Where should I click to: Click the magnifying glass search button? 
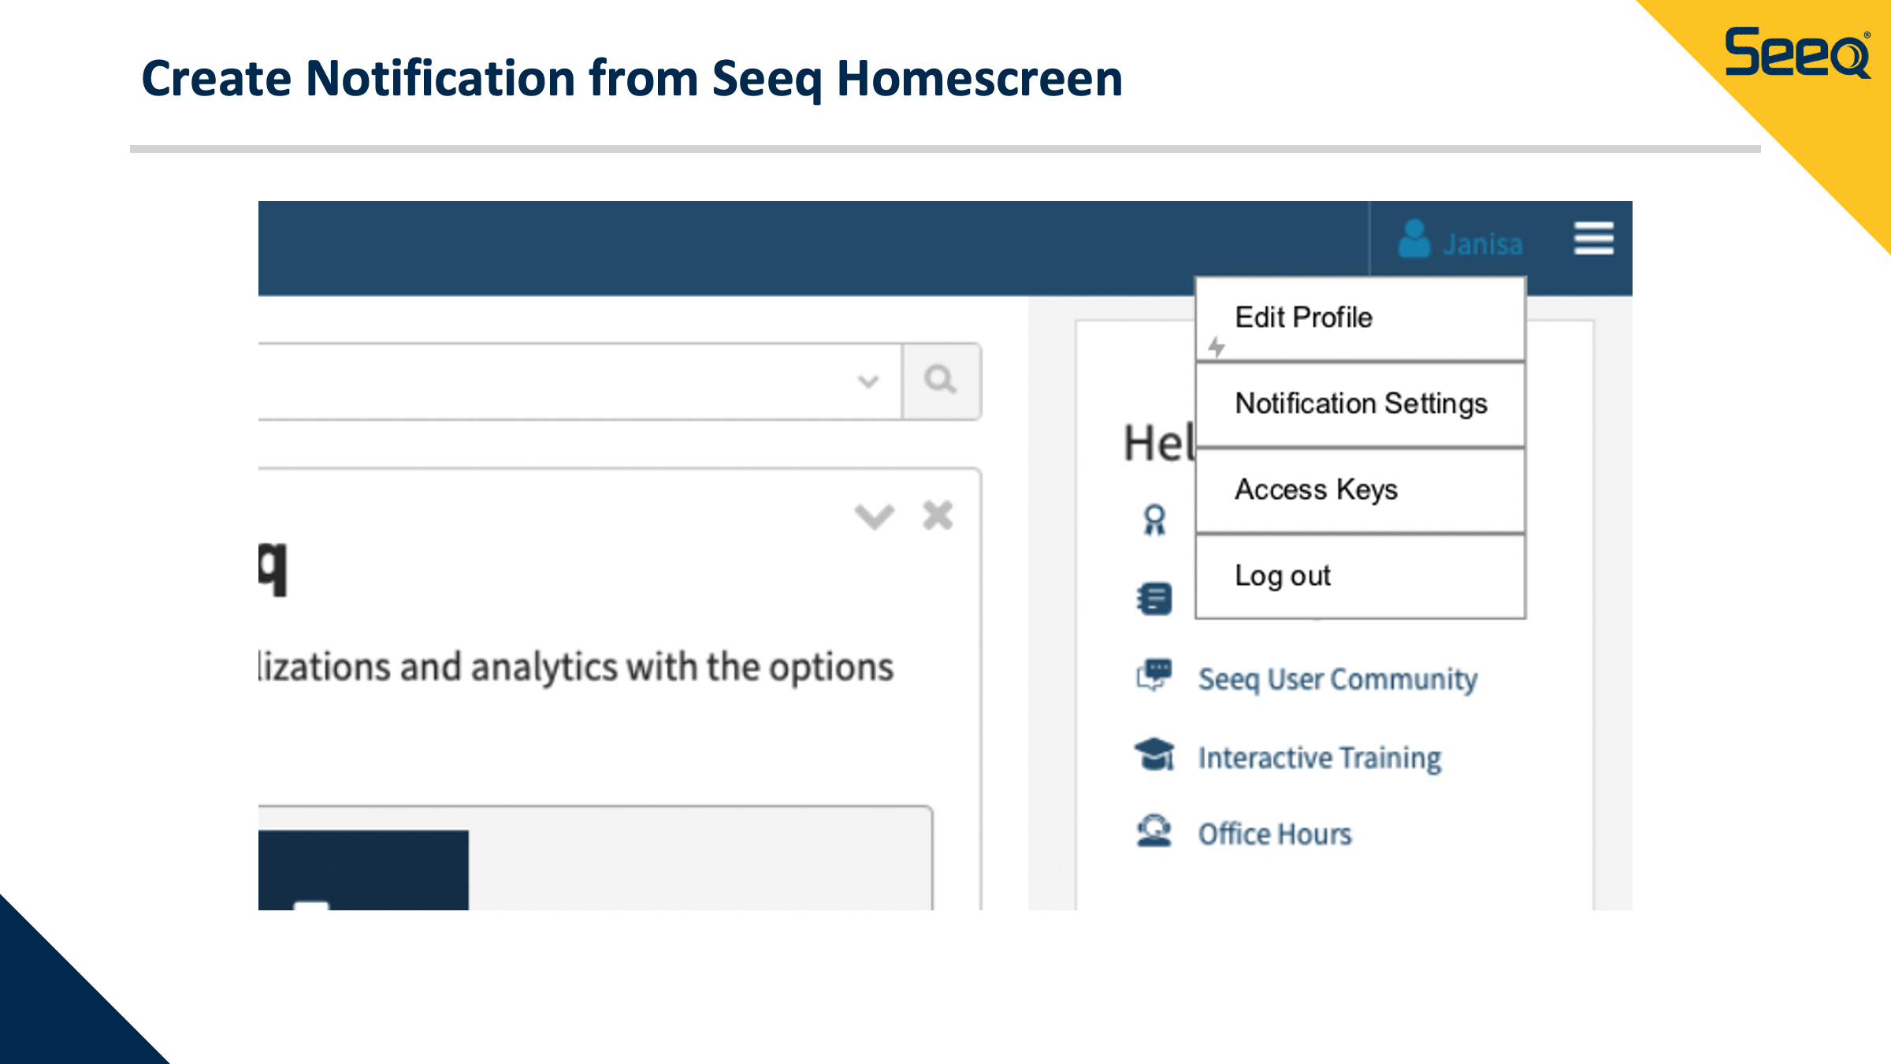[941, 381]
